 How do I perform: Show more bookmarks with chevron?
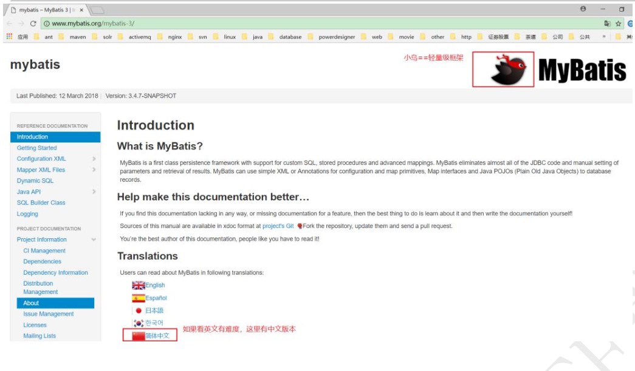click(604, 36)
